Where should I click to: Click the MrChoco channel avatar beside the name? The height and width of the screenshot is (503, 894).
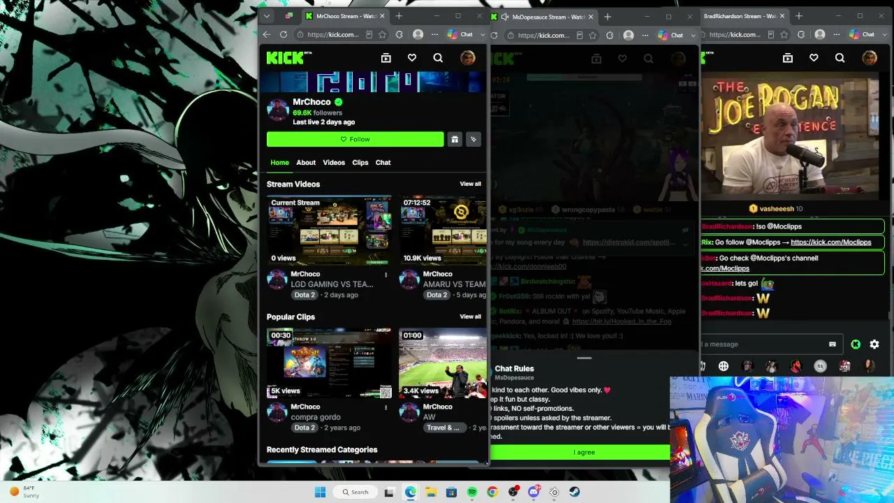278,110
